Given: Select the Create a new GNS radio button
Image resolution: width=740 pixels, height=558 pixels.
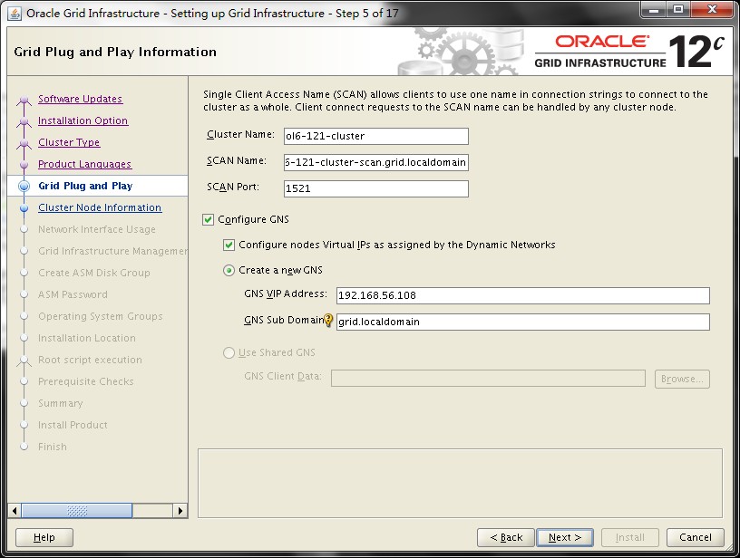Looking at the screenshot, I should (229, 271).
